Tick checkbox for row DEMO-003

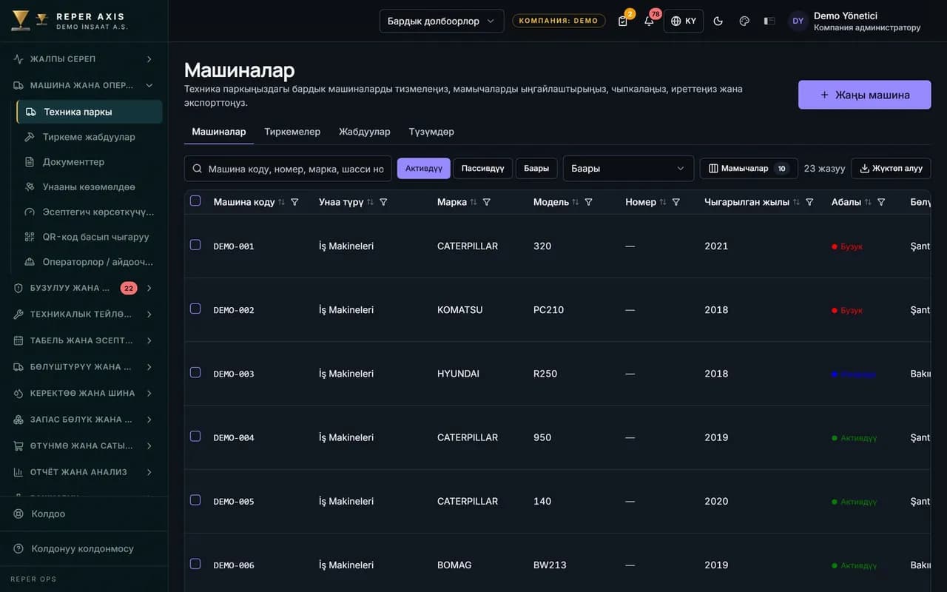tap(195, 372)
